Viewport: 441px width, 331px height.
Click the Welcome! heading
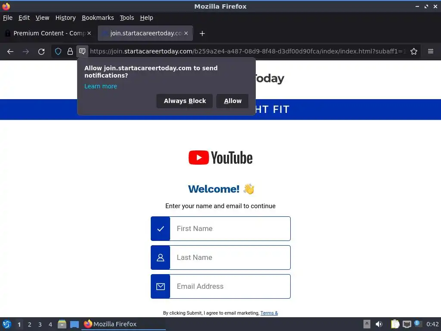tap(214, 189)
